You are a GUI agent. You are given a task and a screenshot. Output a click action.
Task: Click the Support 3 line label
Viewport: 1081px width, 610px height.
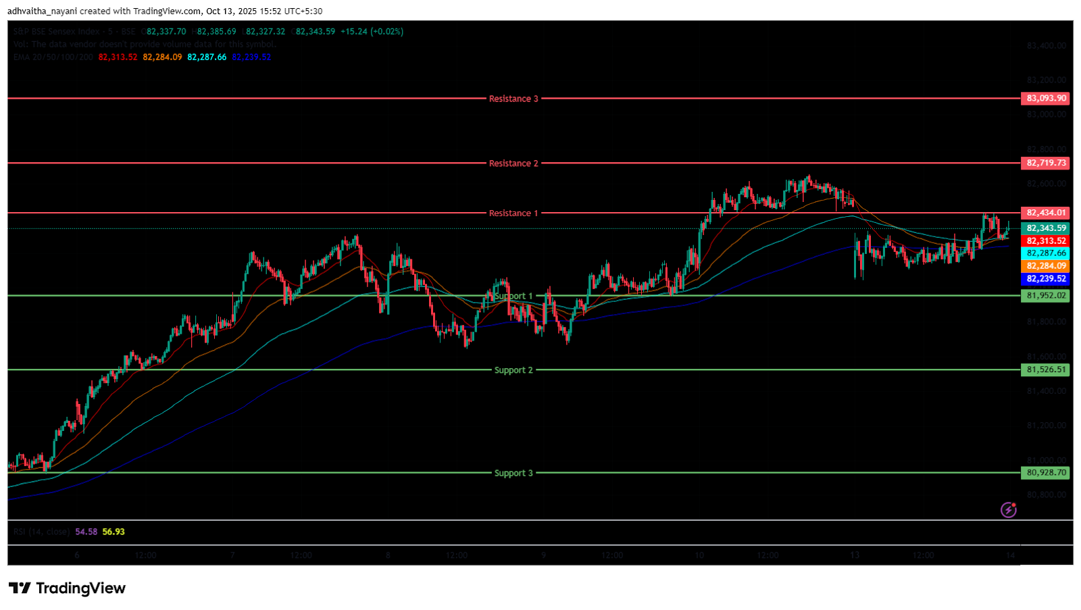513,473
